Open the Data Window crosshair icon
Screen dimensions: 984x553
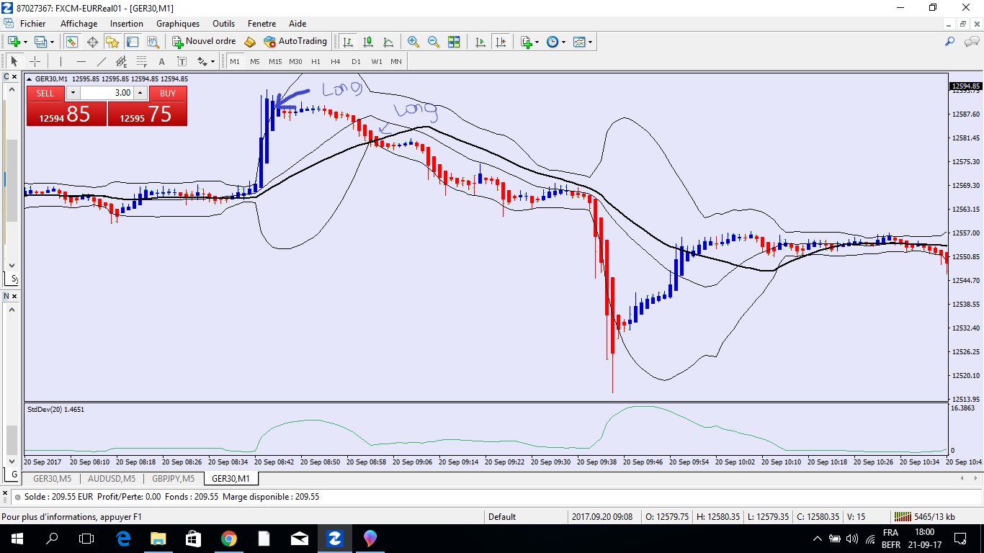(93, 42)
